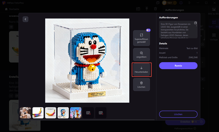Download the image via Herunterladen
This screenshot has height=132, width=219.
(141, 70)
